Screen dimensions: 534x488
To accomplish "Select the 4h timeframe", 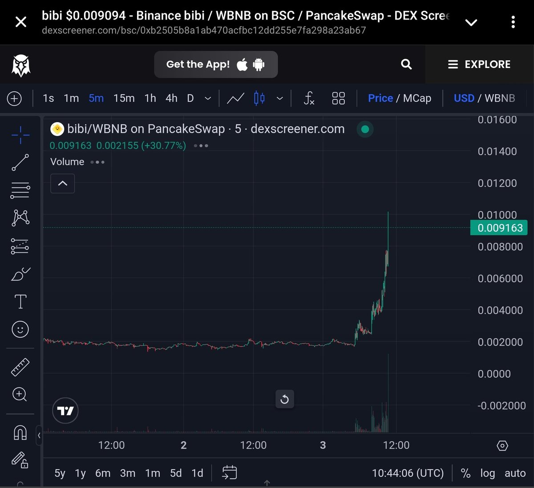I will pos(171,98).
